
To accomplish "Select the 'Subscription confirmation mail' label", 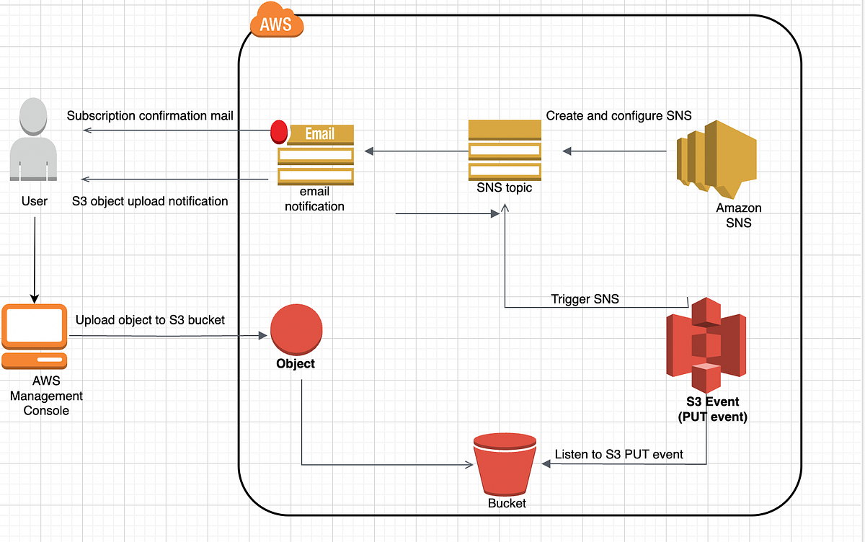I will [x=150, y=115].
